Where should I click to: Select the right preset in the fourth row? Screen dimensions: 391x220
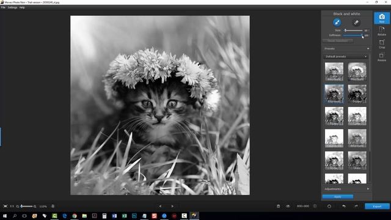click(x=357, y=138)
